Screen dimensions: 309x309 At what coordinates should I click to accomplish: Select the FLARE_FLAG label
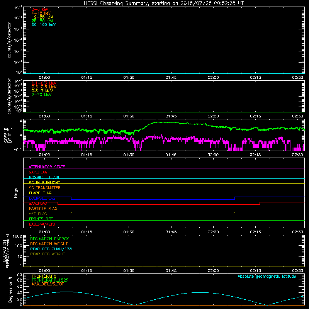(x=40, y=193)
